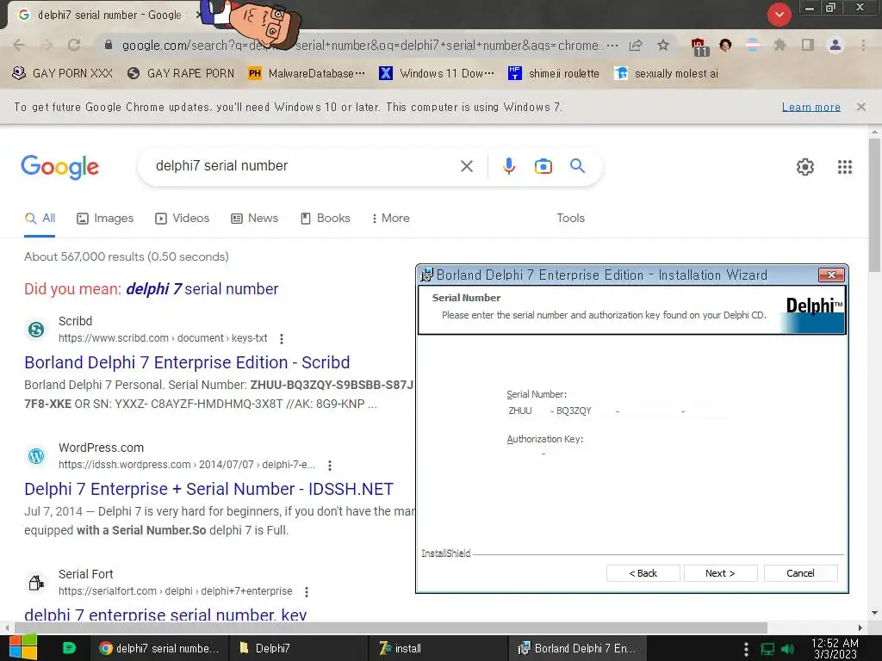882x661 pixels.
Task: Switch to Books search tab
Action: click(325, 218)
